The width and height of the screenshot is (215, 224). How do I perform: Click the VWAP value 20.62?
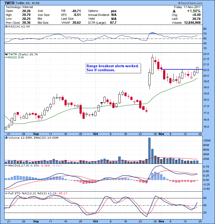77,23
